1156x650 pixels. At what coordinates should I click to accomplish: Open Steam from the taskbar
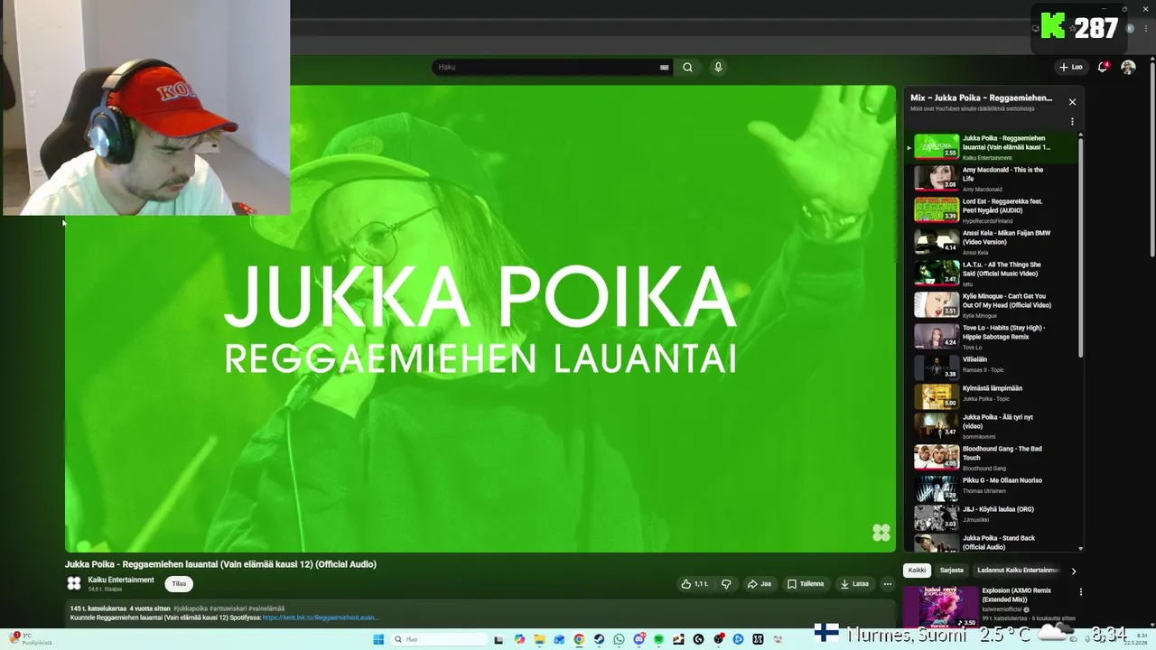coord(599,639)
